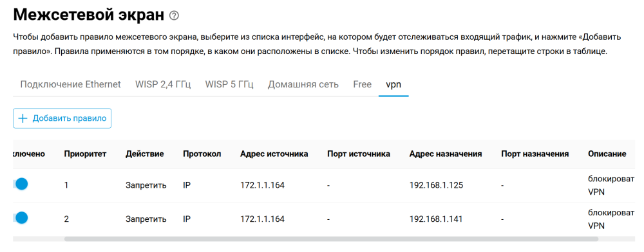This screenshot has width=644, height=252.
Task: Open the WISP 2,4 ГГц tab
Action: point(163,84)
